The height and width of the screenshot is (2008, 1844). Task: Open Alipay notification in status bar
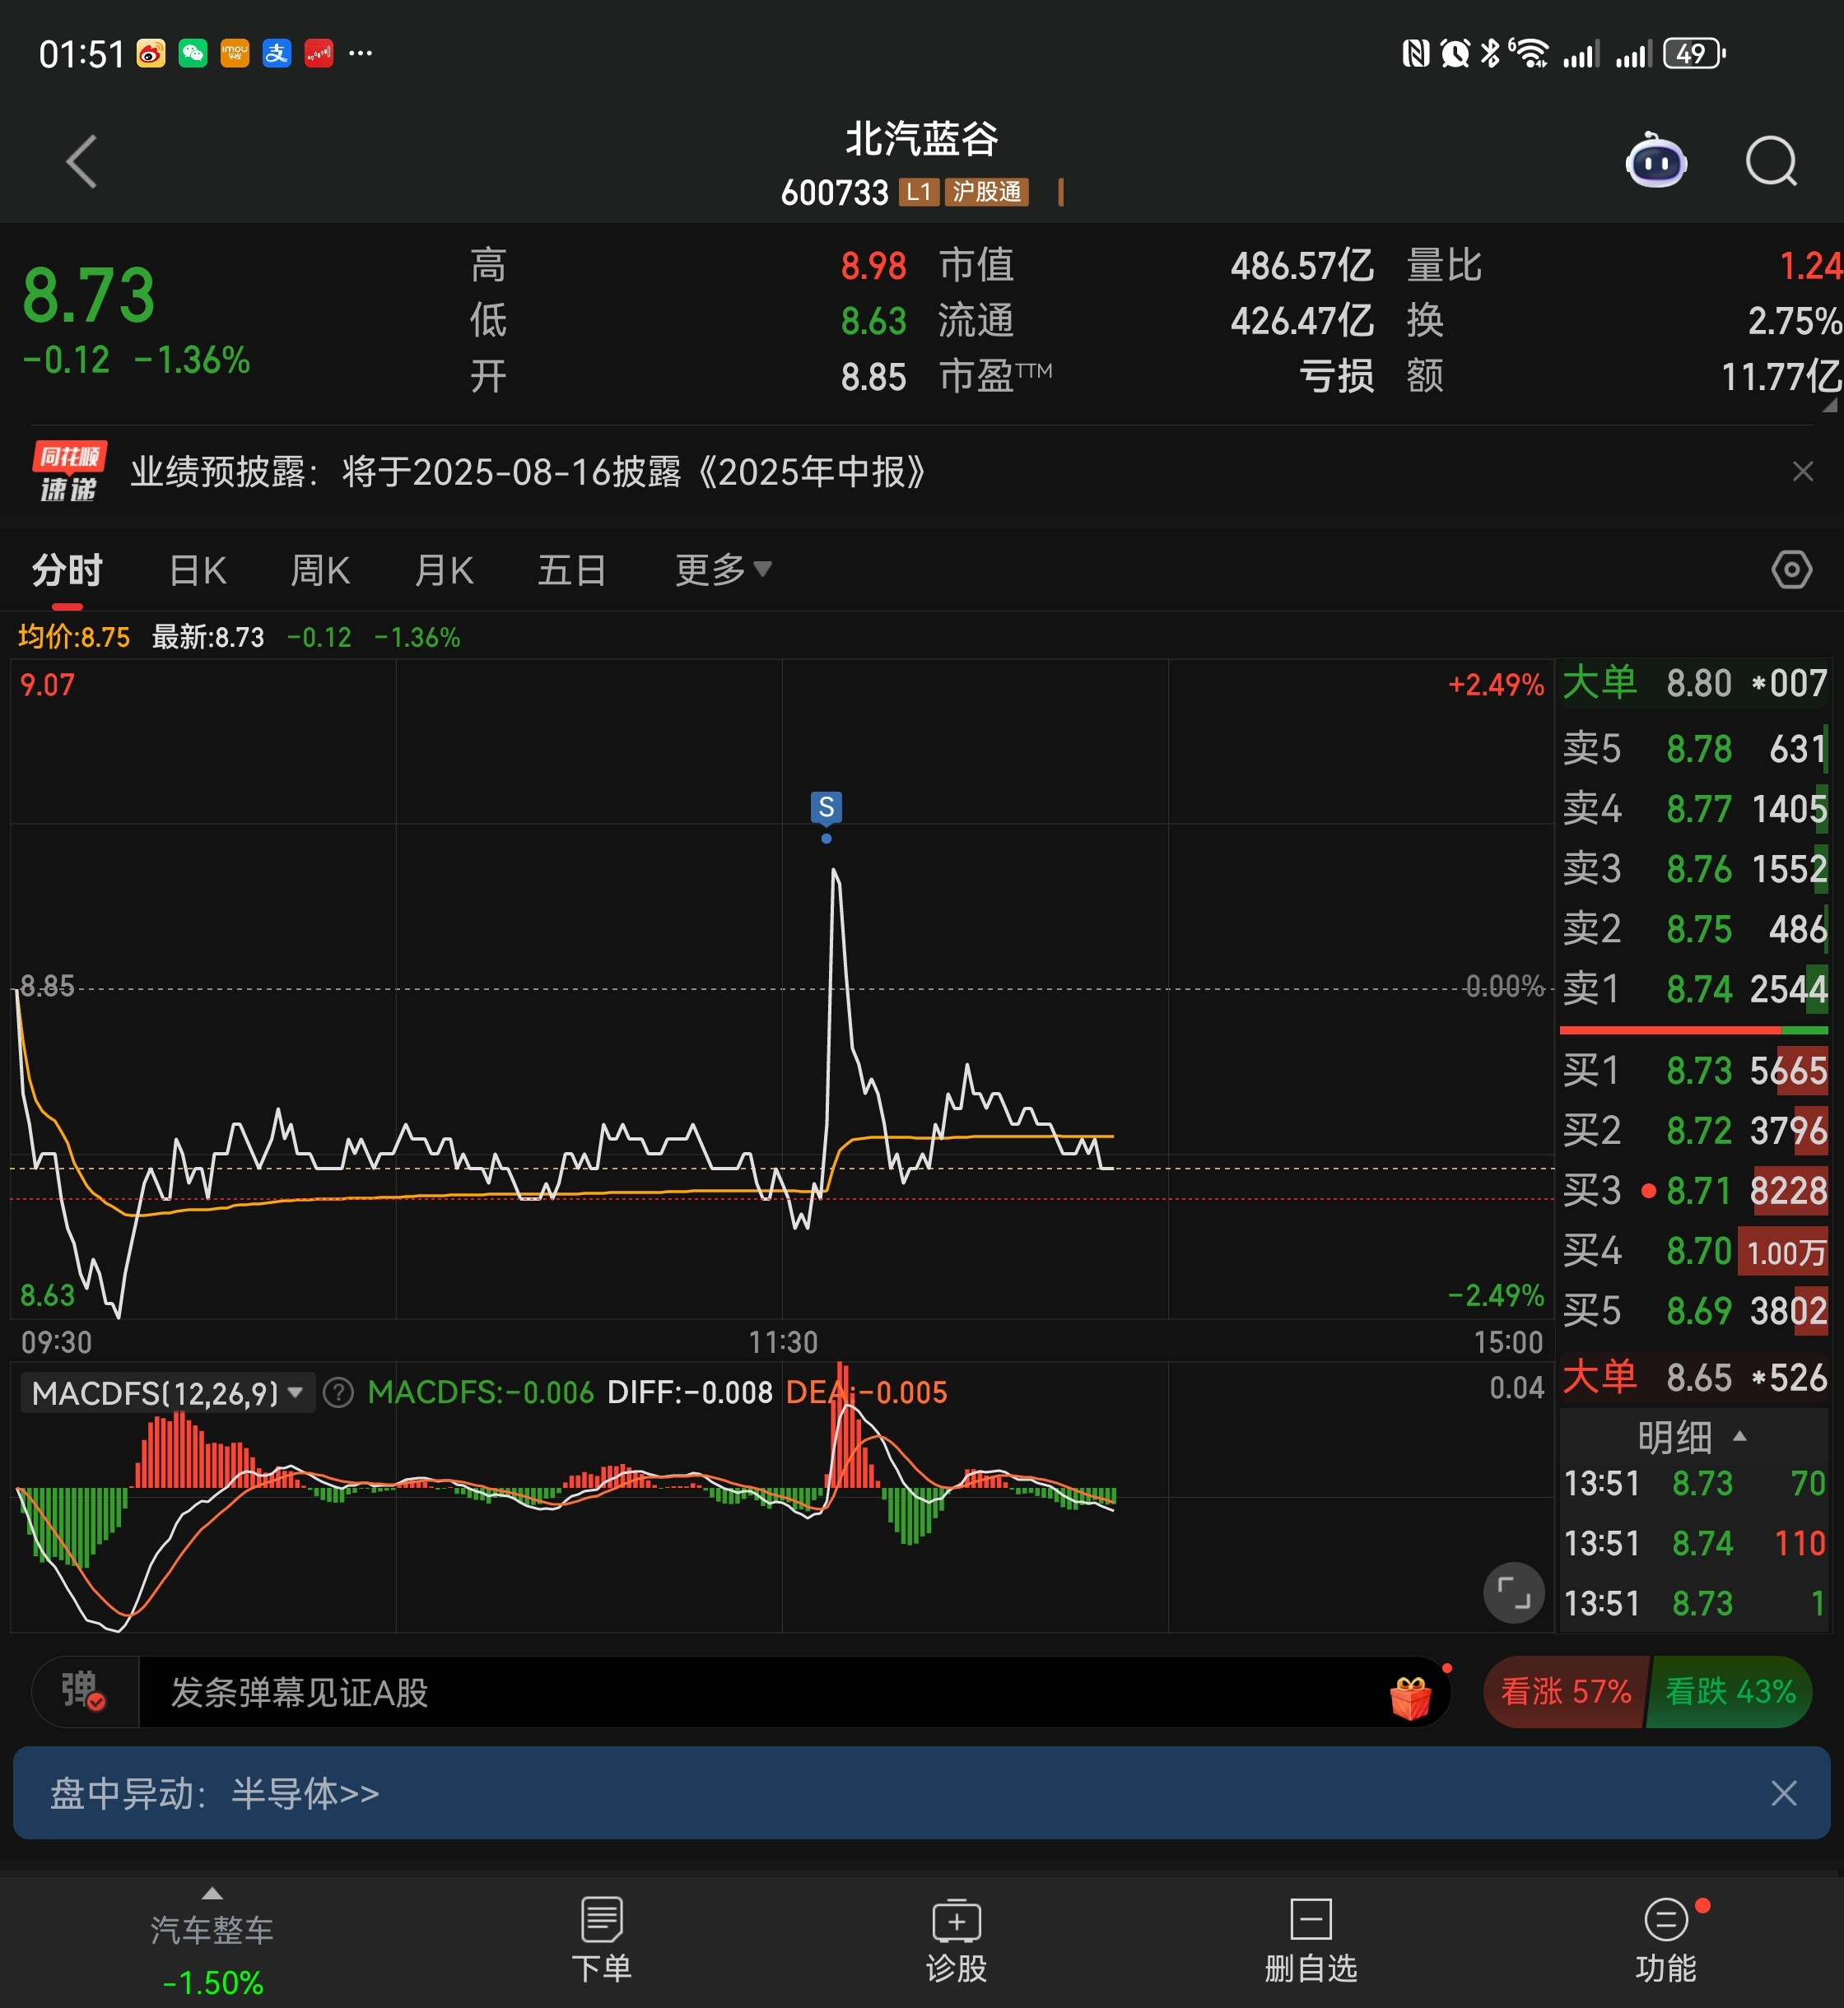click(277, 53)
